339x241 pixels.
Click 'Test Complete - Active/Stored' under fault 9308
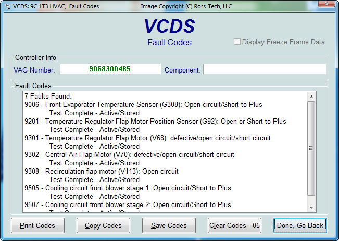point(94,179)
